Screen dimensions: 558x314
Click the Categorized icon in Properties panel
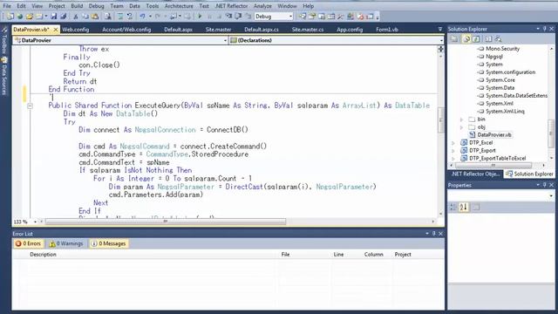click(453, 207)
